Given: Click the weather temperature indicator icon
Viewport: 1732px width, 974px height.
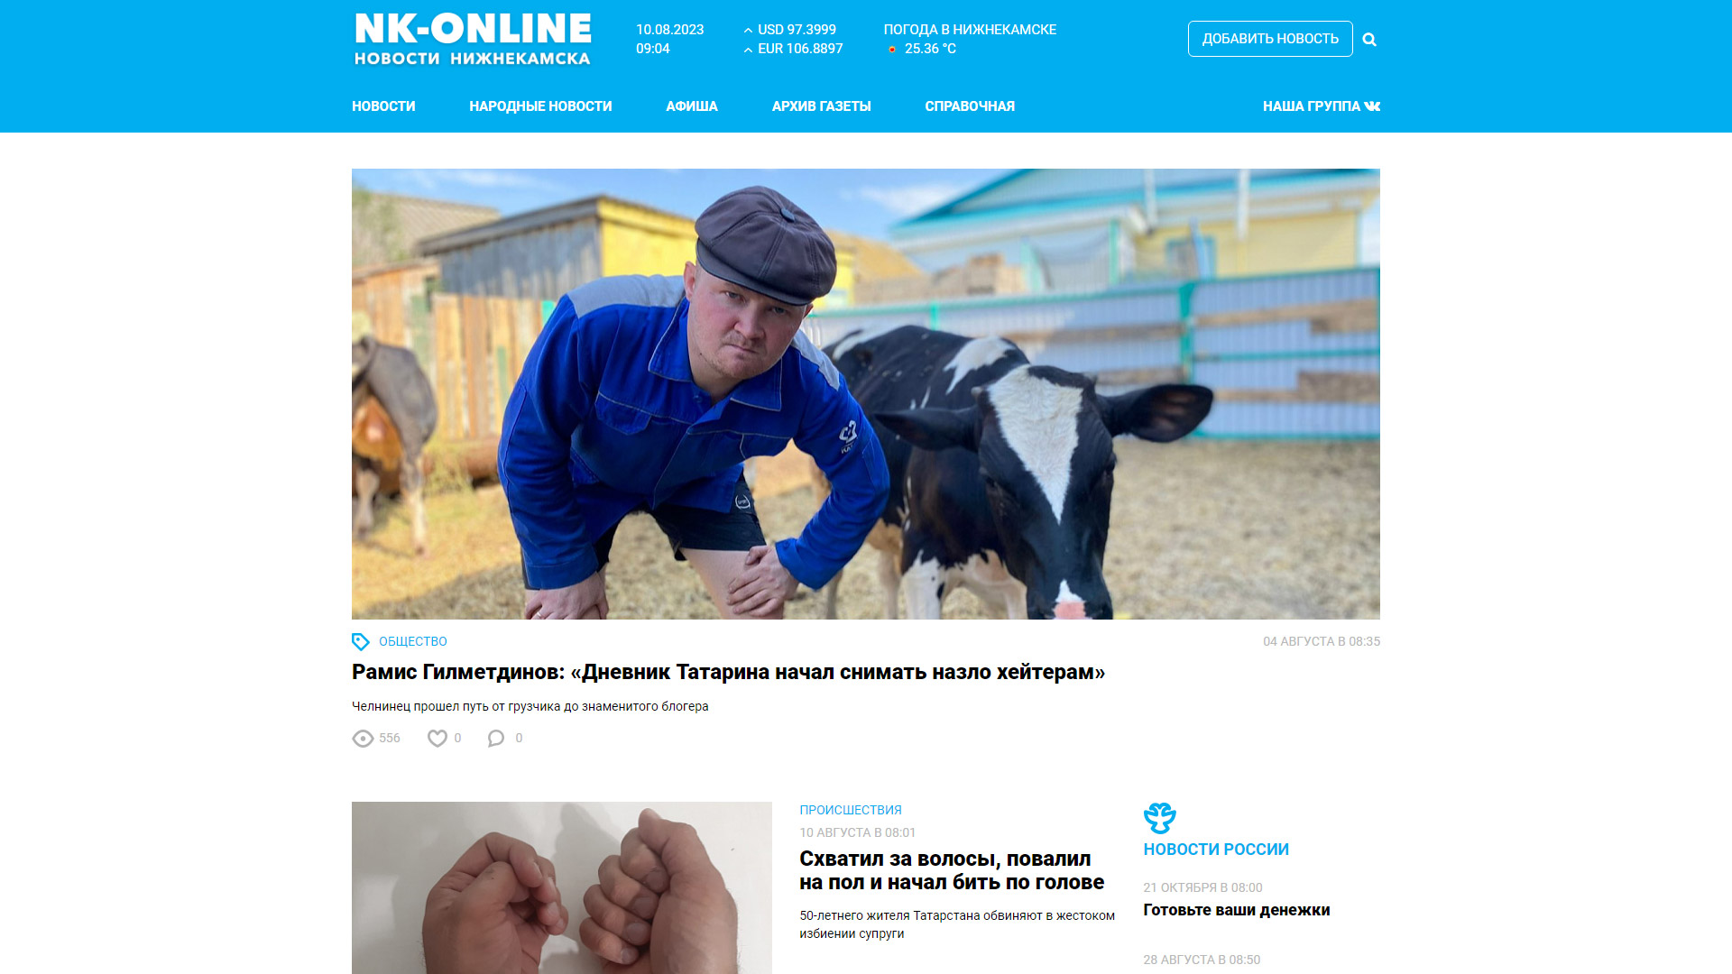Looking at the screenshot, I should click(892, 50).
